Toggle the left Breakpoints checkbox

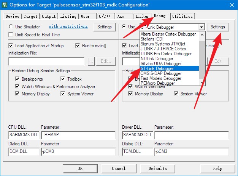click(17, 79)
